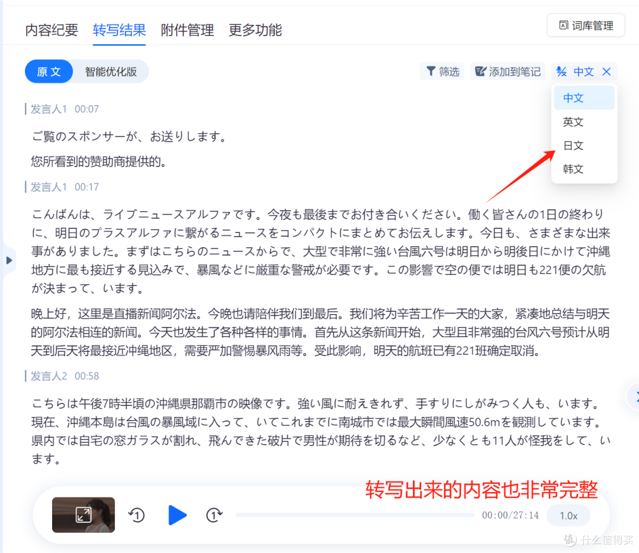
Task: Click the sentence ご覧のスポンサーが、お送りします。
Action: tap(130, 137)
